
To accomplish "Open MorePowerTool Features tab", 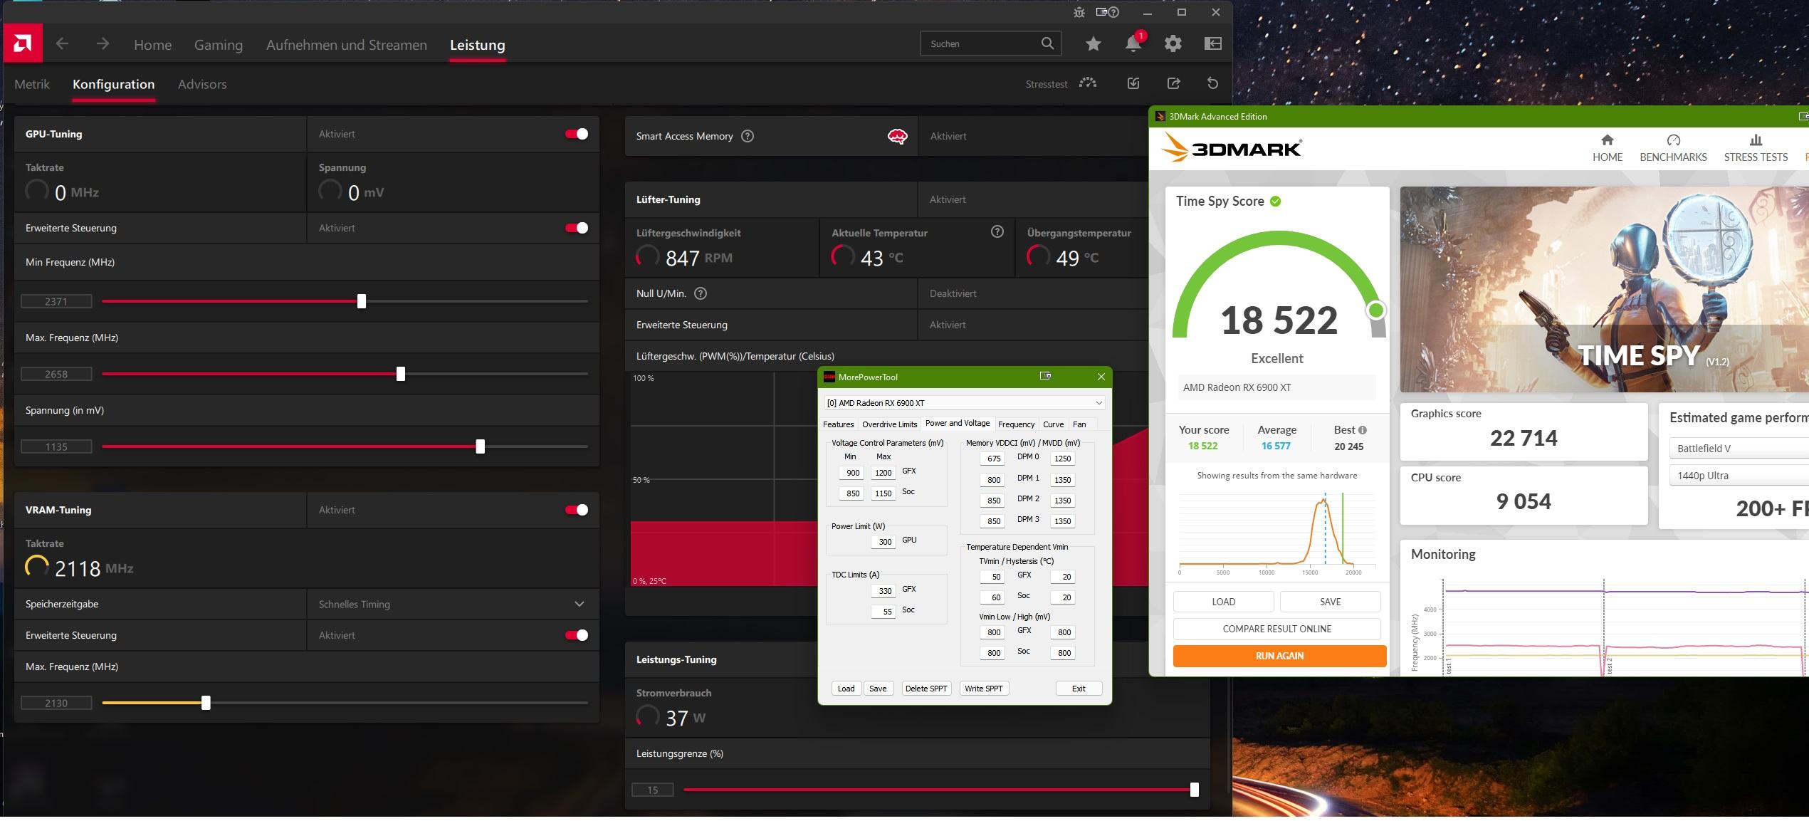I will 838,424.
